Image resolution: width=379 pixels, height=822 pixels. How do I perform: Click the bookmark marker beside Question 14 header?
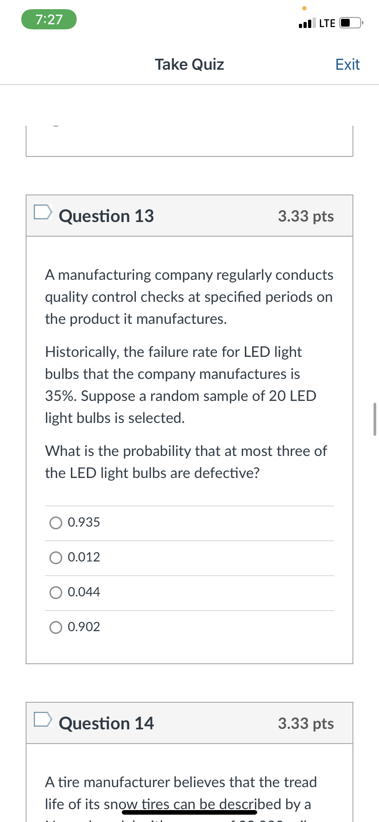(x=42, y=719)
